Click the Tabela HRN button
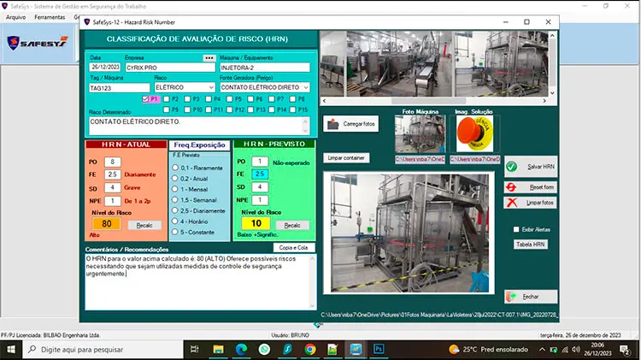 point(531,245)
